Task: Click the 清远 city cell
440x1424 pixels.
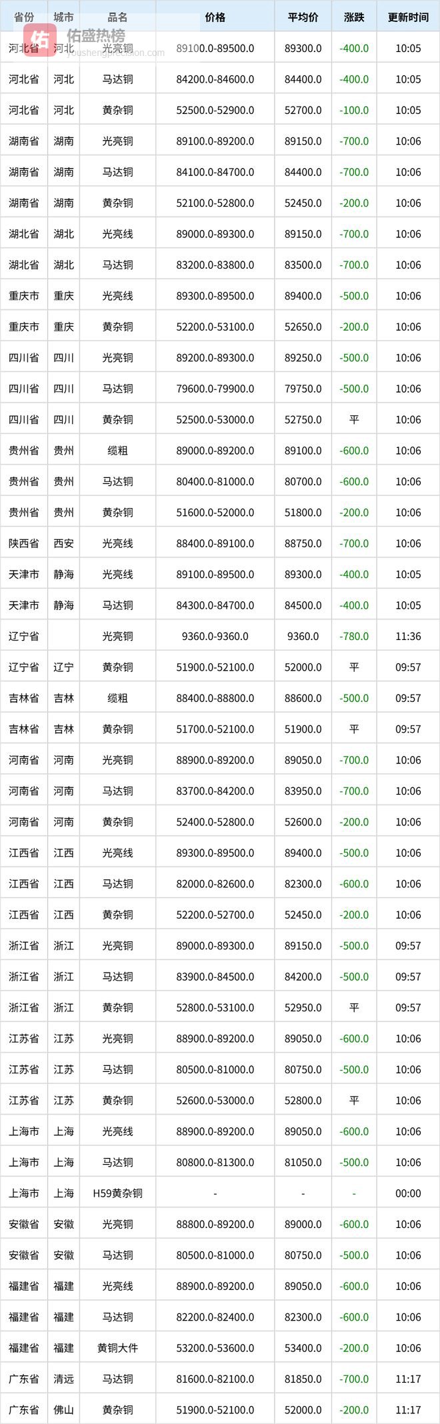Action: (63, 1379)
